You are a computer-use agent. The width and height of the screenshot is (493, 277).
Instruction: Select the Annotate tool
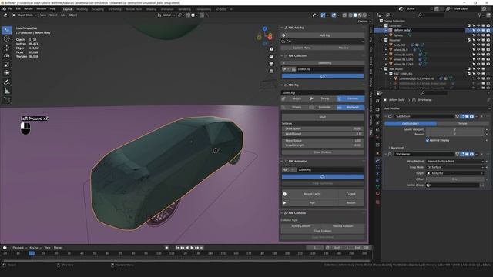click(x=7, y=82)
